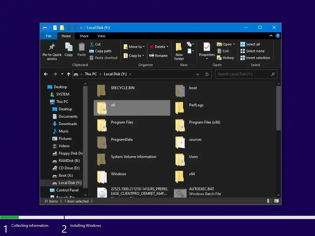Open the Help question mark icon

pos(278,36)
